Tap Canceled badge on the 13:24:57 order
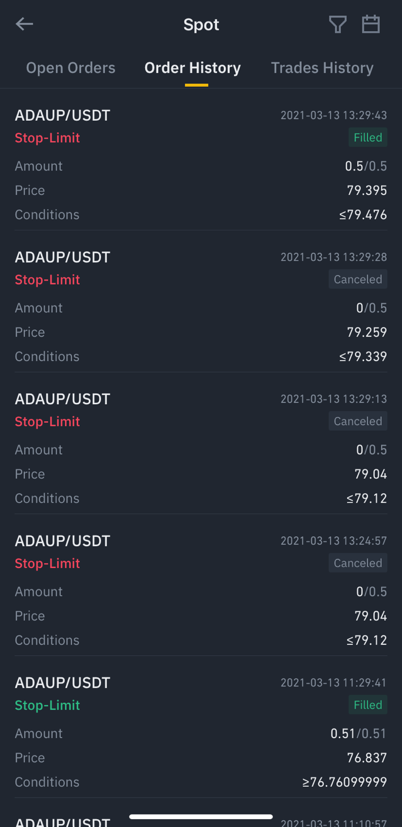Image resolution: width=402 pixels, height=827 pixels. (x=358, y=563)
